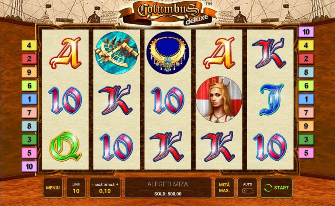Click the START spin button
This screenshot has height=206, width=335.
276,188
